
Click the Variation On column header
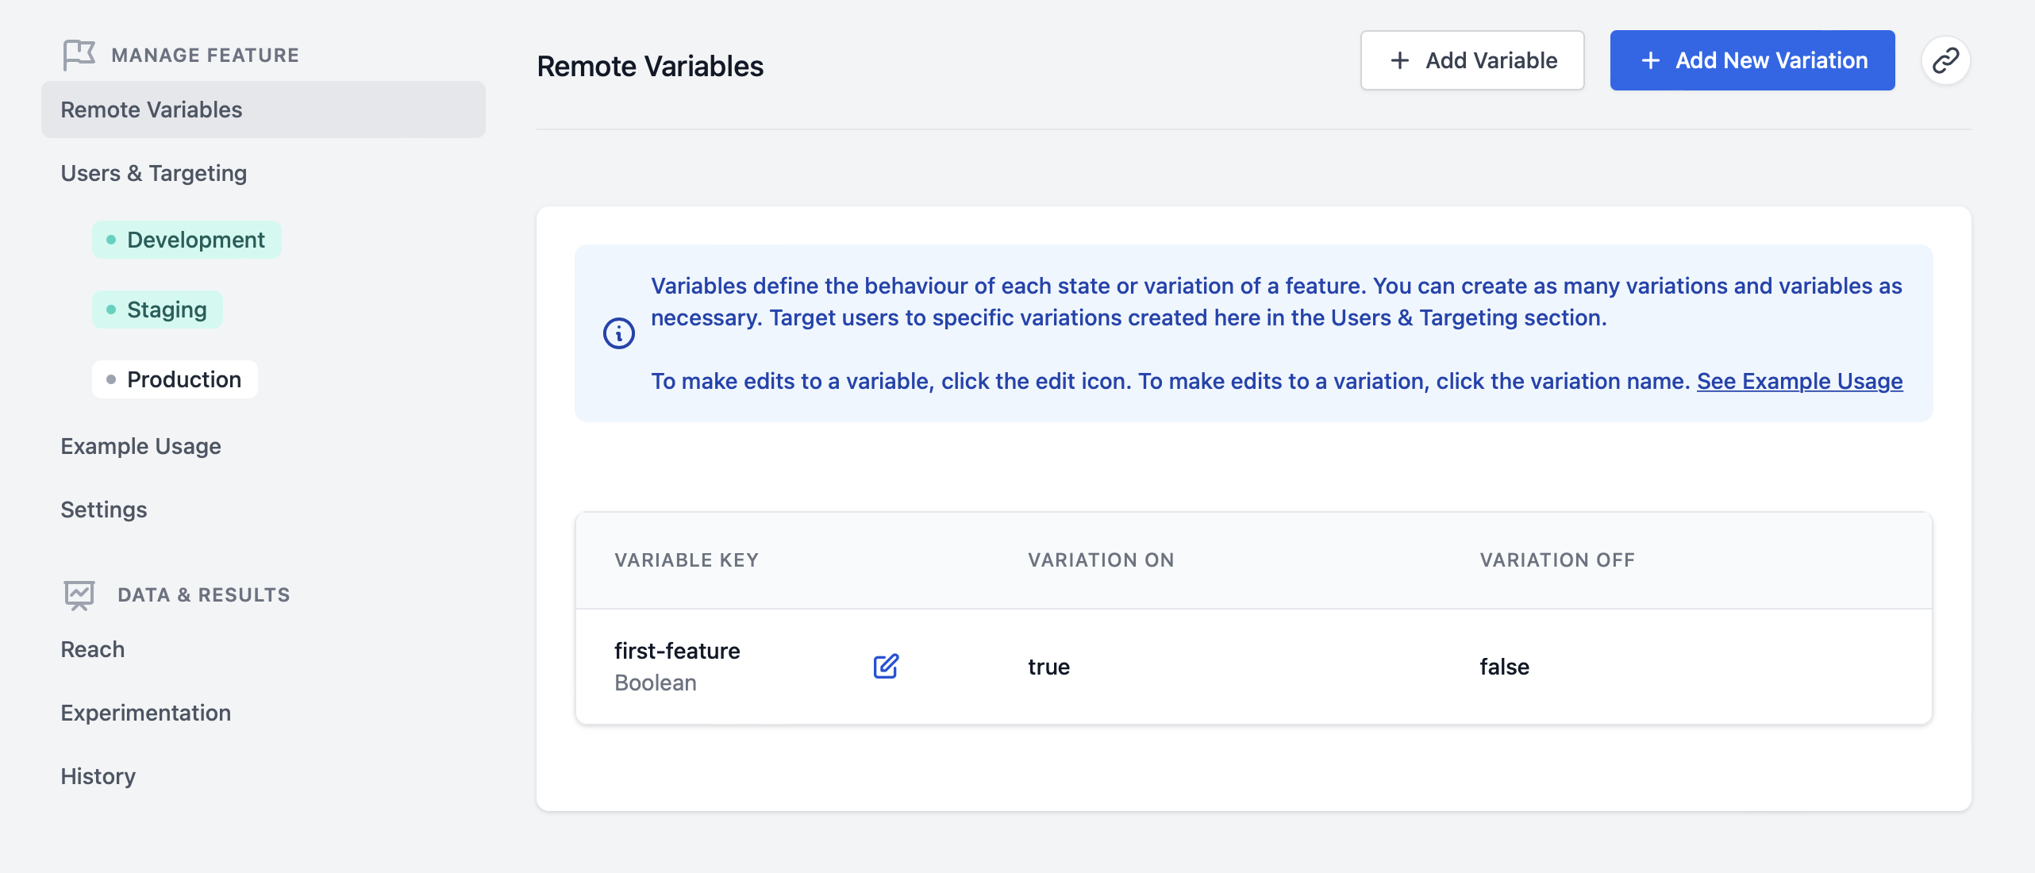point(1101,560)
